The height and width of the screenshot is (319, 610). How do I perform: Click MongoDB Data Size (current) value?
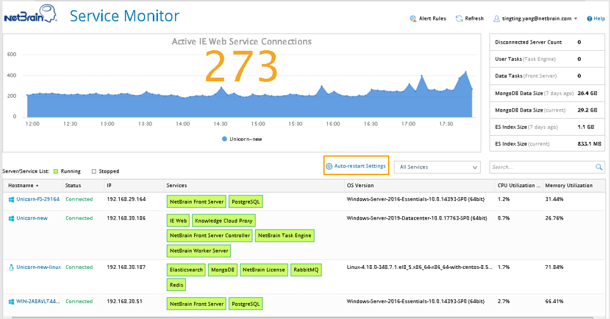587,110
